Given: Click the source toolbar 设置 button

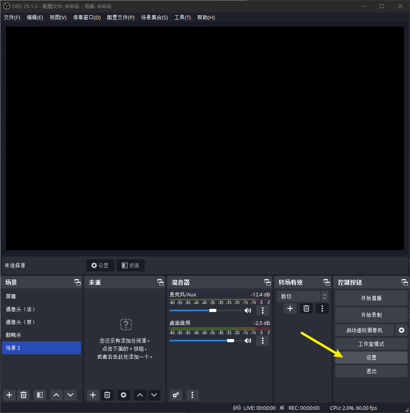Looking at the screenshot, I should [x=100, y=265].
